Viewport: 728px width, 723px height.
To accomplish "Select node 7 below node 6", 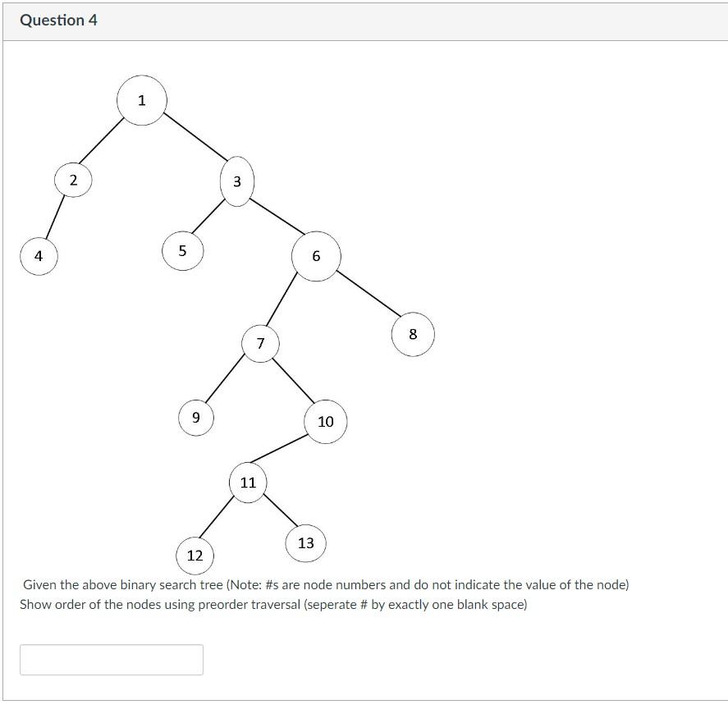I will [x=261, y=345].
